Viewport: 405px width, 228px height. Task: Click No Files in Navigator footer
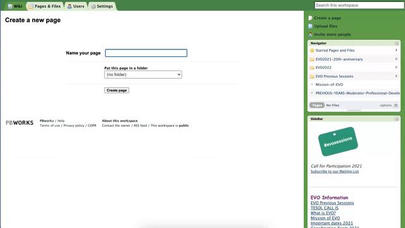[333, 105]
